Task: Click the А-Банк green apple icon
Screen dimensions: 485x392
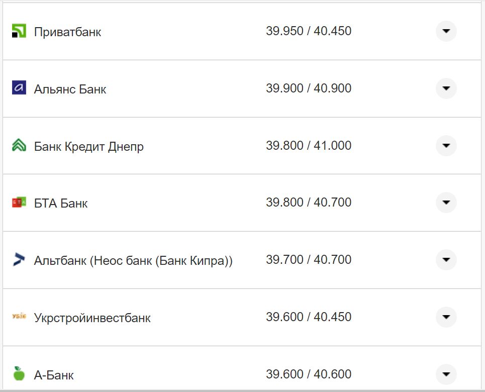Action: [x=19, y=373]
